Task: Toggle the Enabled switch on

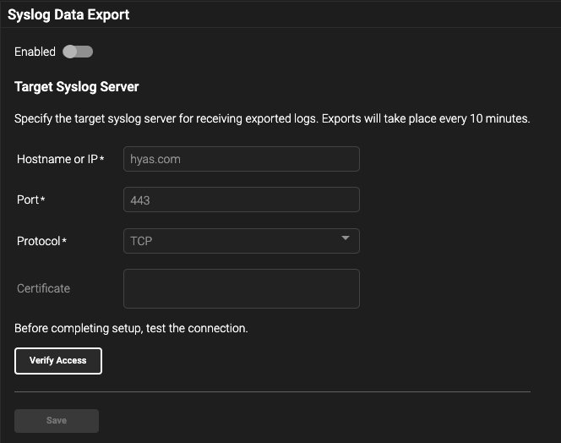Action: [78, 52]
